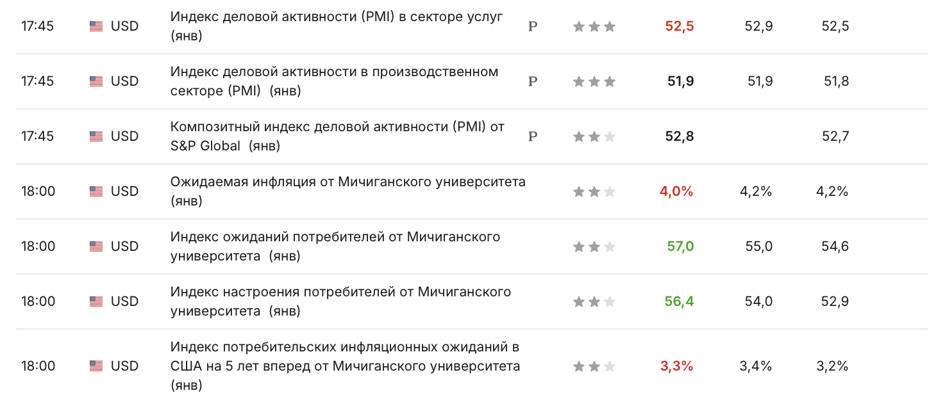The height and width of the screenshot is (393, 945).
Task: Click star rating on consumer sentiment index row
Action: click(594, 301)
